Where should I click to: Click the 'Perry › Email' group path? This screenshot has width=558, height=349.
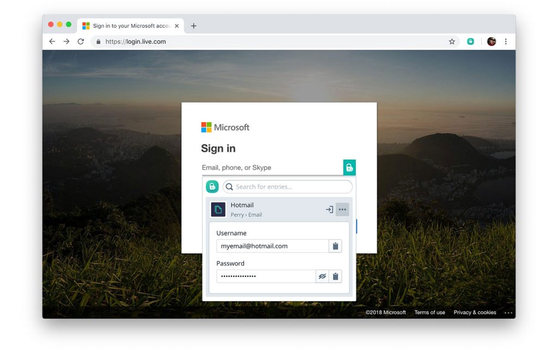coord(246,215)
